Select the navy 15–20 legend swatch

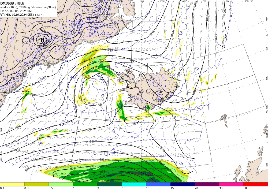[x=183, y=184]
